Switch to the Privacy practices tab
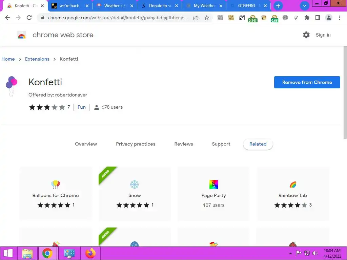The image size is (347, 260). [x=136, y=144]
